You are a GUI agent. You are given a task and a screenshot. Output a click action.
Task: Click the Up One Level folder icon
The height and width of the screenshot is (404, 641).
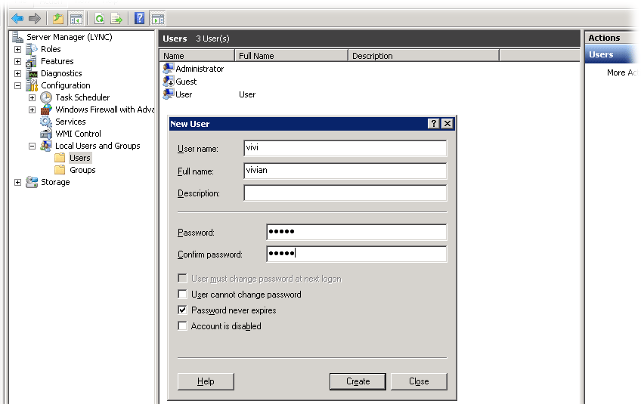point(58,18)
